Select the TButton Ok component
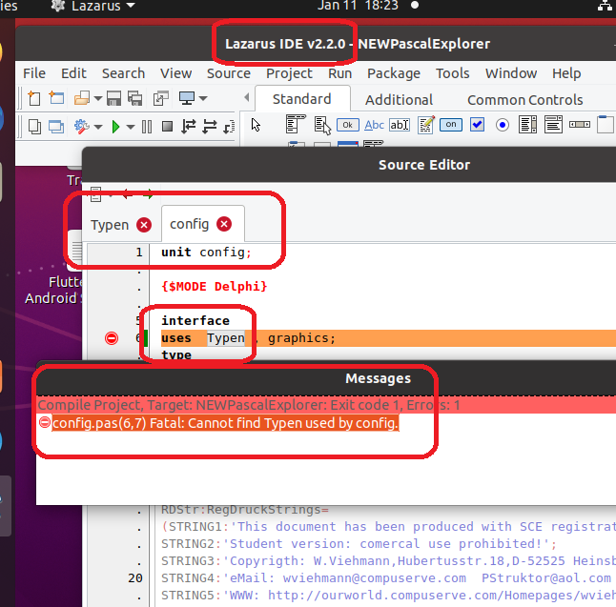Screen dimensions: 616x607 (348, 125)
